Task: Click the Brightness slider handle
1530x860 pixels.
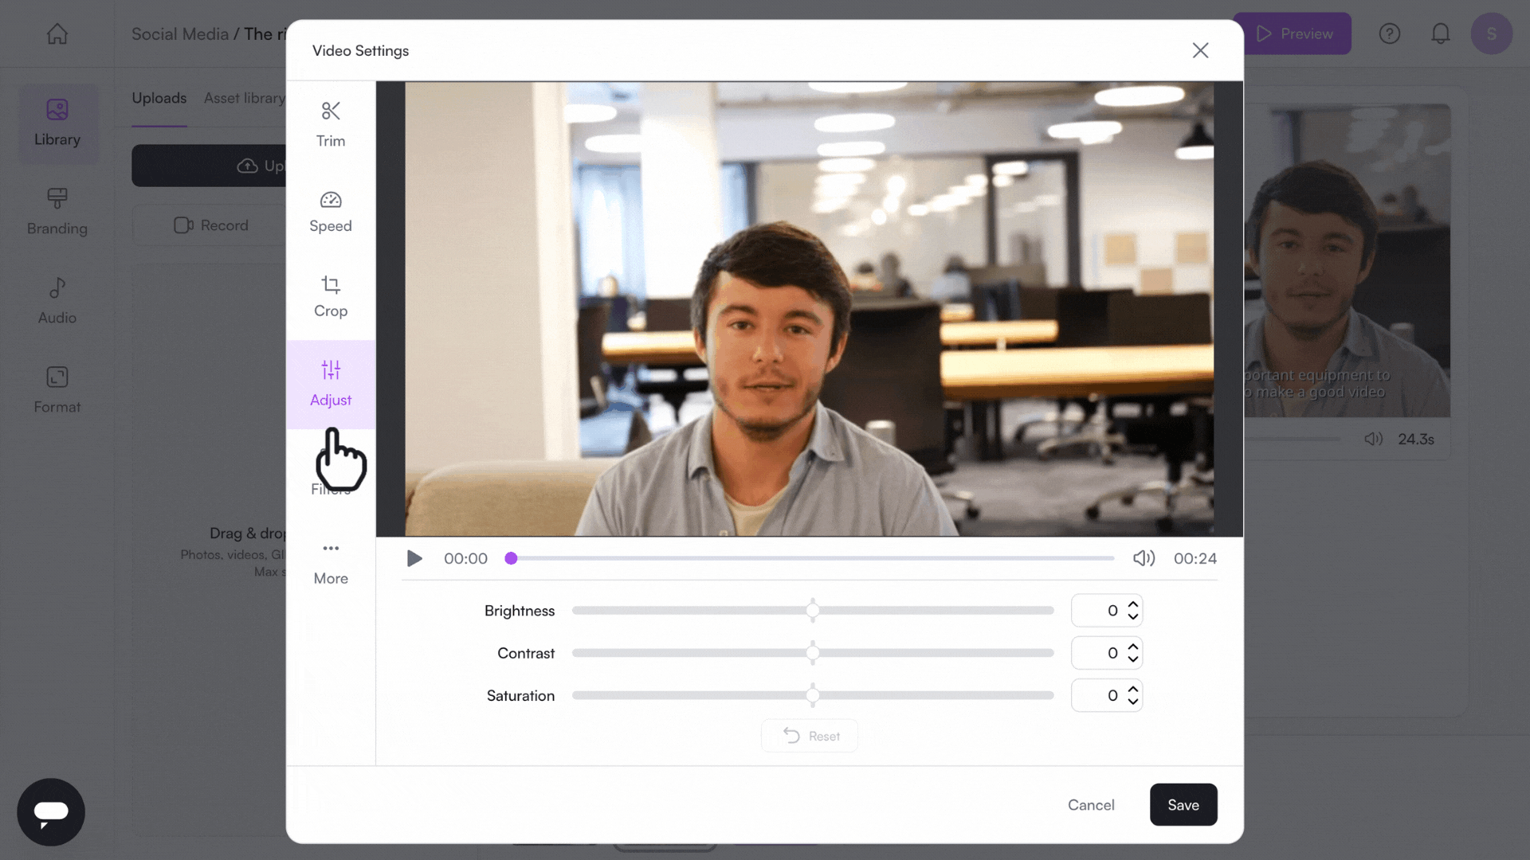Action: 813,611
